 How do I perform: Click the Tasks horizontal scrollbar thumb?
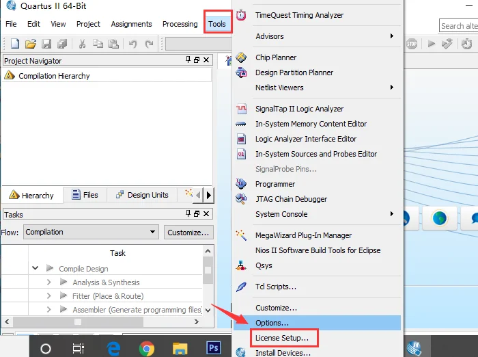coord(78,321)
